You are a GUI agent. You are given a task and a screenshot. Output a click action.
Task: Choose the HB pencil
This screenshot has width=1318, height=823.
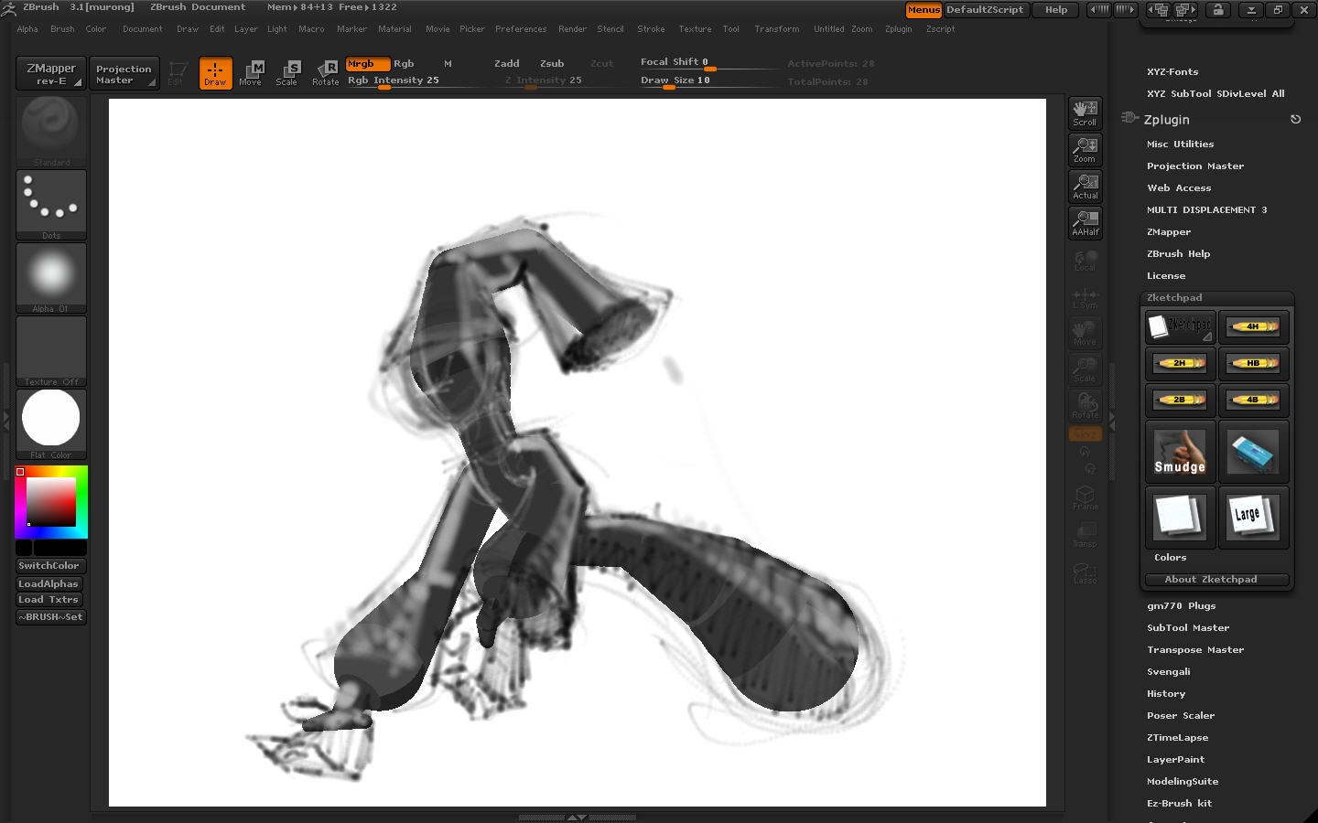(1253, 363)
